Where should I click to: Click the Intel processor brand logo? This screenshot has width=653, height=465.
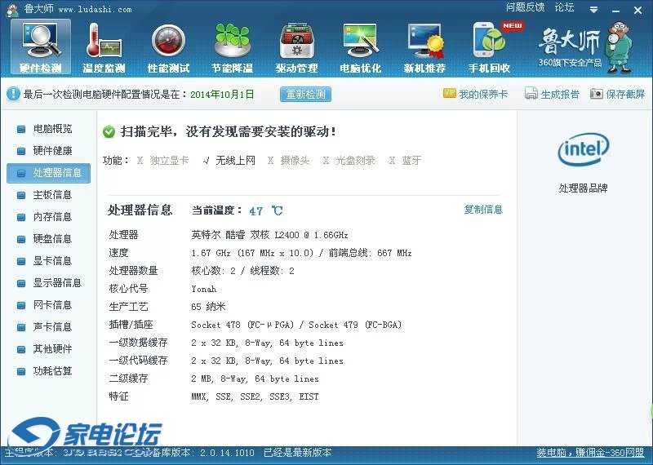(583, 150)
